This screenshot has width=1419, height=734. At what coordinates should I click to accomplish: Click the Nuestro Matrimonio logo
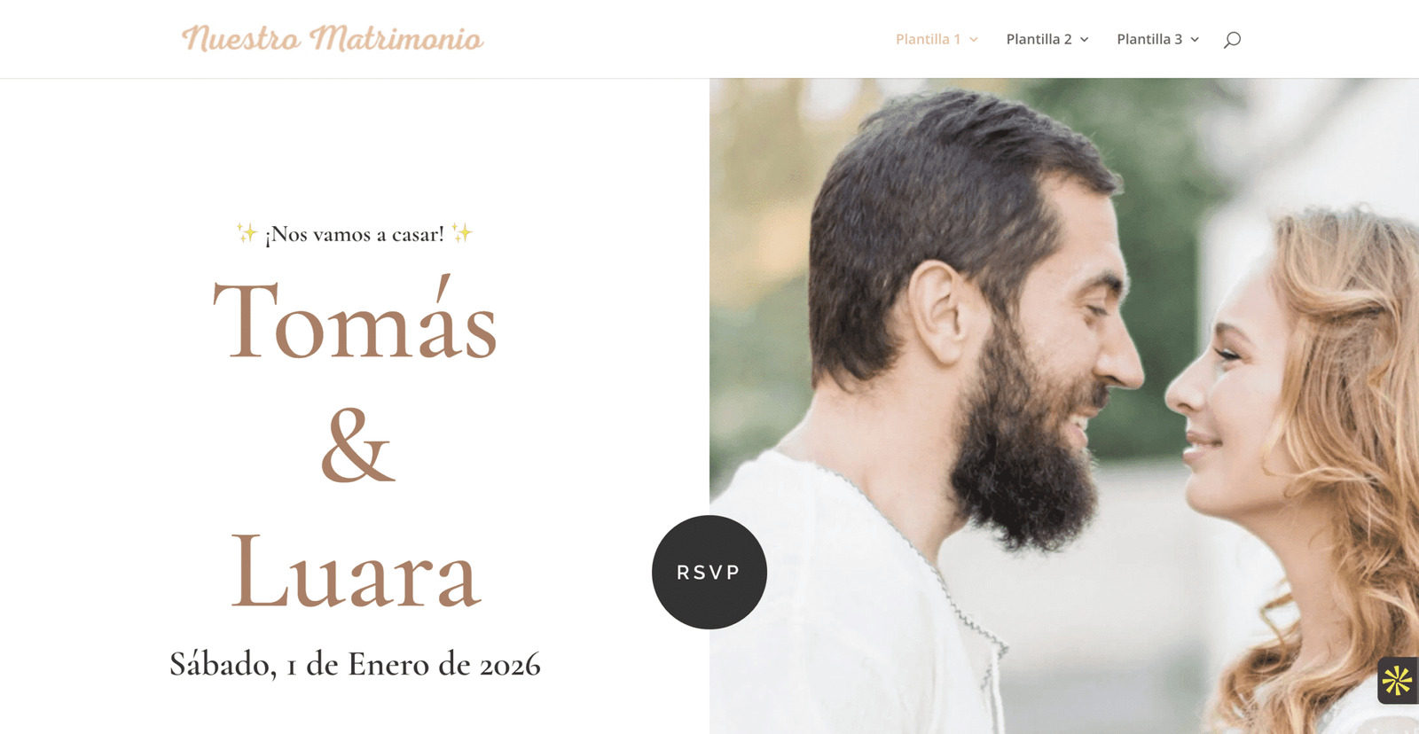(x=333, y=39)
